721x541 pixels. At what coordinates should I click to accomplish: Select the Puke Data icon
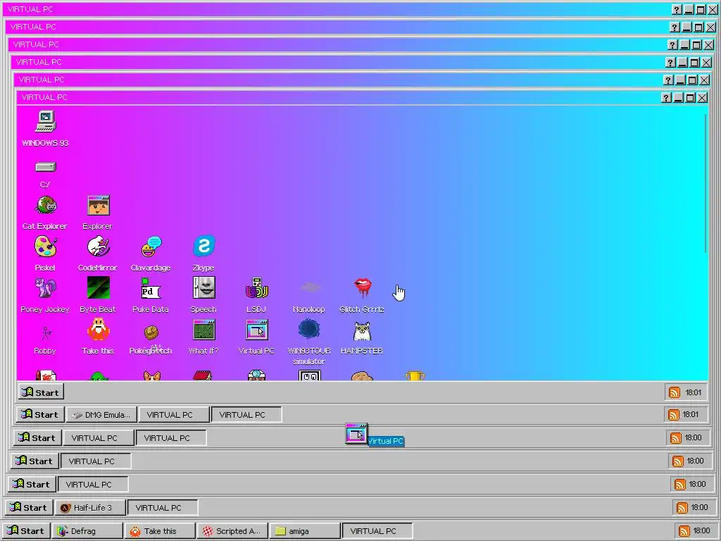151,288
